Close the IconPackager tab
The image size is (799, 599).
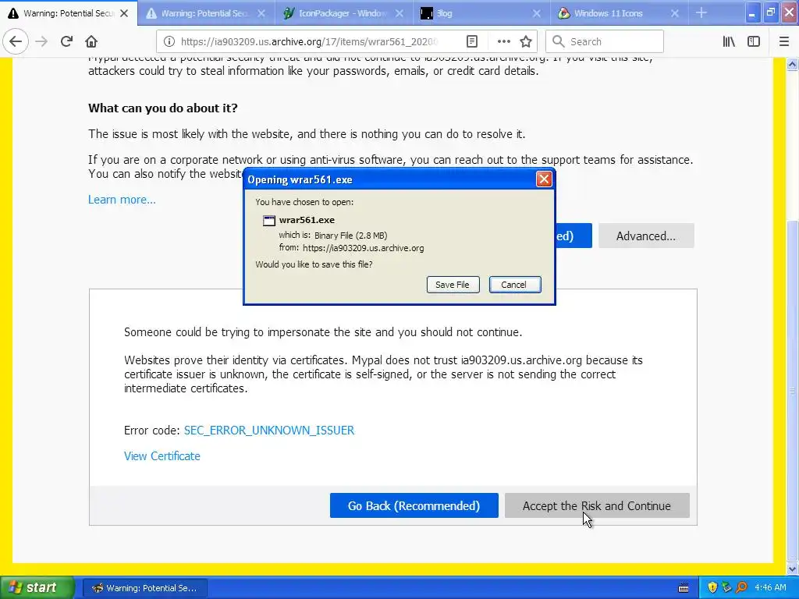[x=399, y=13]
